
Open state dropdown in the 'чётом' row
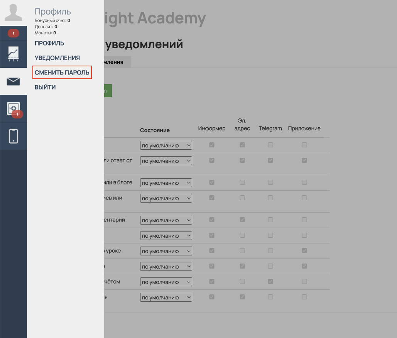[x=166, y=282]
